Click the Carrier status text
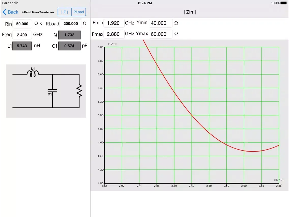289x217 pixels. [x=7, y=3]
